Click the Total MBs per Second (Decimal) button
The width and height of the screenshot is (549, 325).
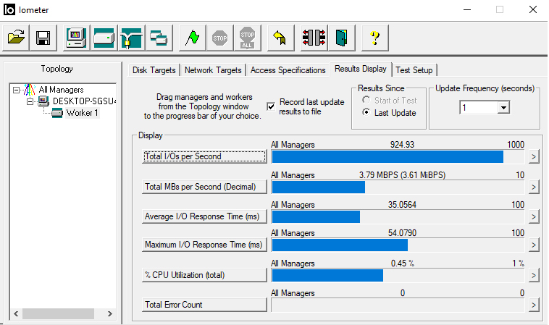pos(204,187)
